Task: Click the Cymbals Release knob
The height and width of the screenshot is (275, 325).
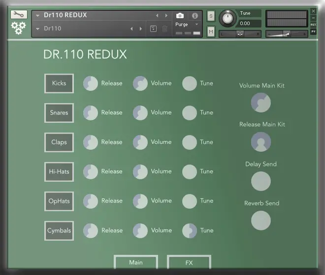Action: coord(91,230)
